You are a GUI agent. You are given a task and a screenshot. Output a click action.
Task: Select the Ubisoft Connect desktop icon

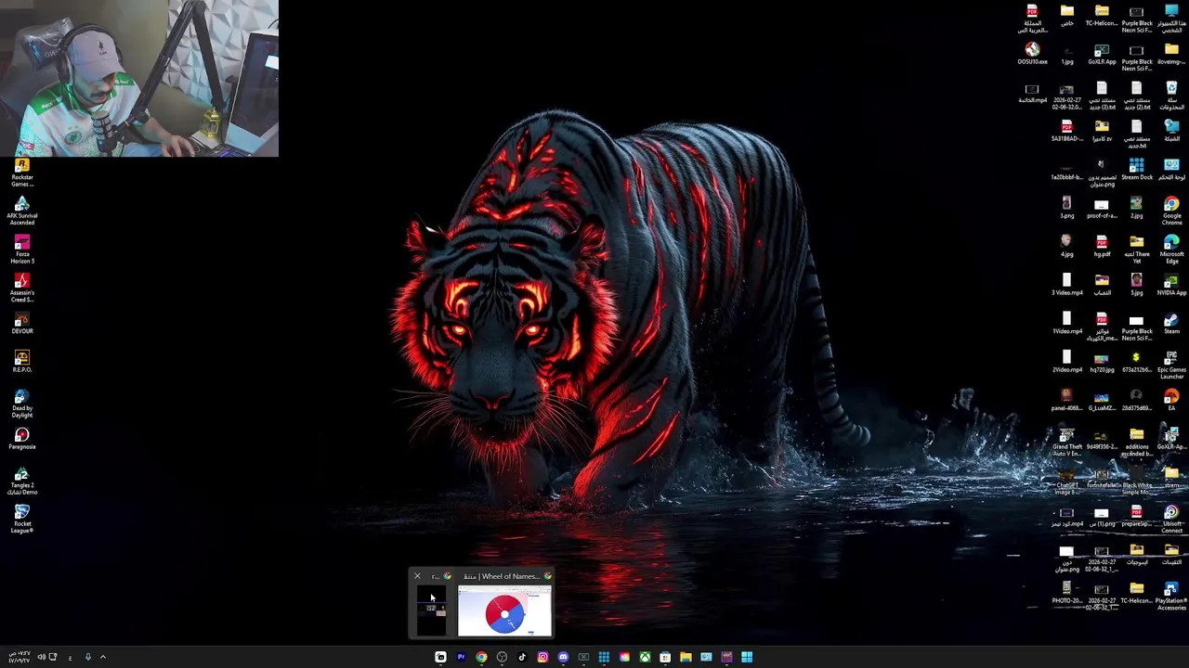[1171, 520]
